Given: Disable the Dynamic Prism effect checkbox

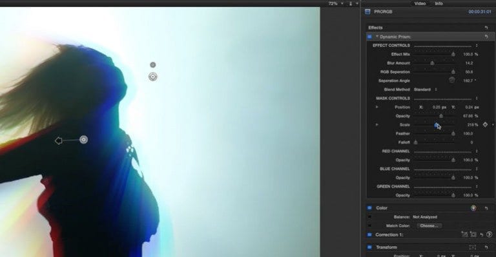Looking at the screenshot, I should [369, 37].
